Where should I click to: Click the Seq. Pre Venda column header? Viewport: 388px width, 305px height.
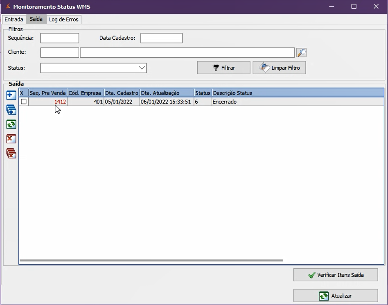(x=48, y=93)
